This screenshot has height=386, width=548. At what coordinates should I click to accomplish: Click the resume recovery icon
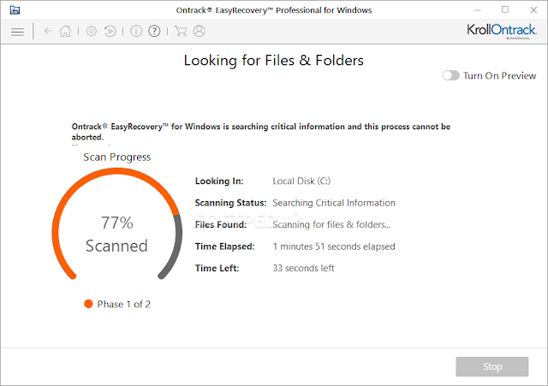(110, 31)
